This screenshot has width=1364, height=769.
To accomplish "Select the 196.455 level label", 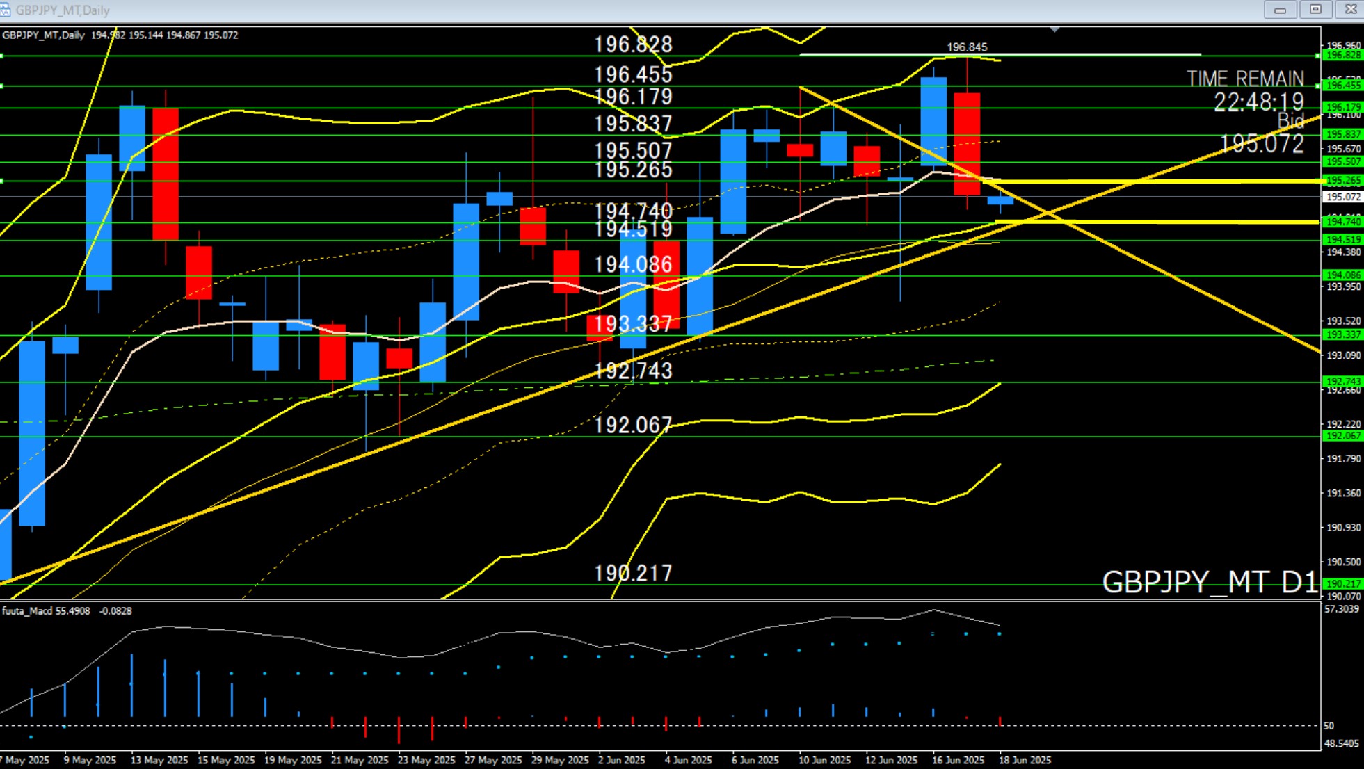I will point(633,74).
